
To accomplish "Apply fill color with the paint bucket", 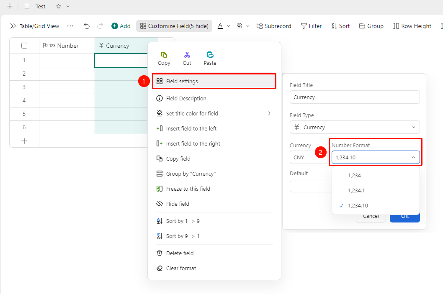I will 240,26.
